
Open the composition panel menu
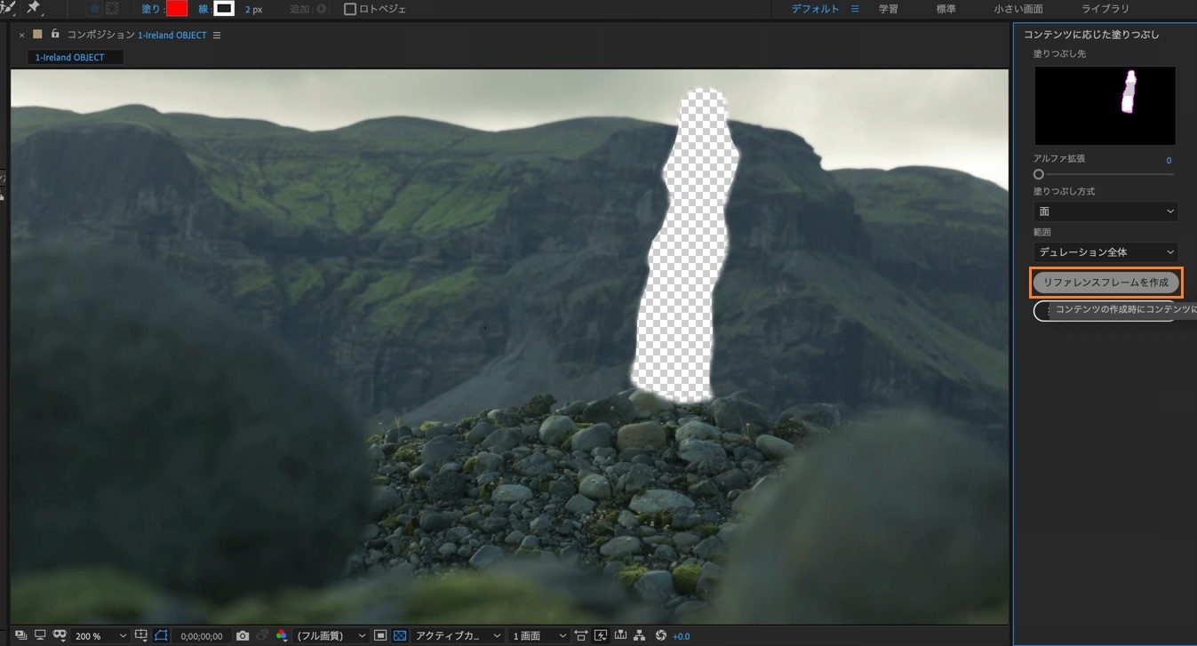[x=217, y=36]
